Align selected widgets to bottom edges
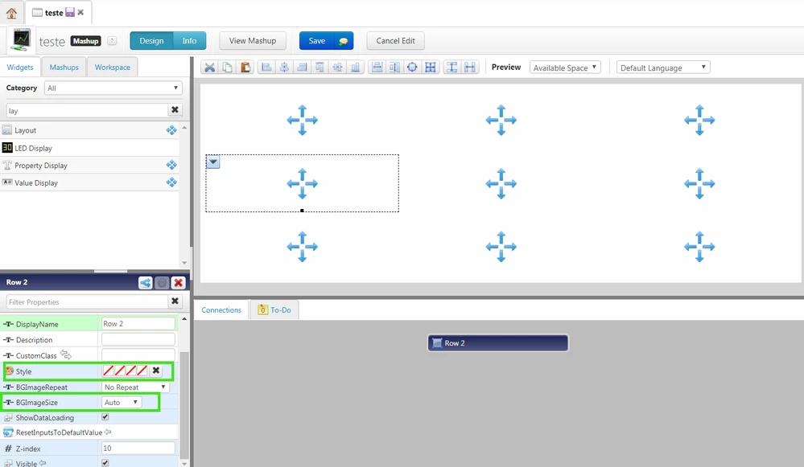 click(x=356, y=67)
